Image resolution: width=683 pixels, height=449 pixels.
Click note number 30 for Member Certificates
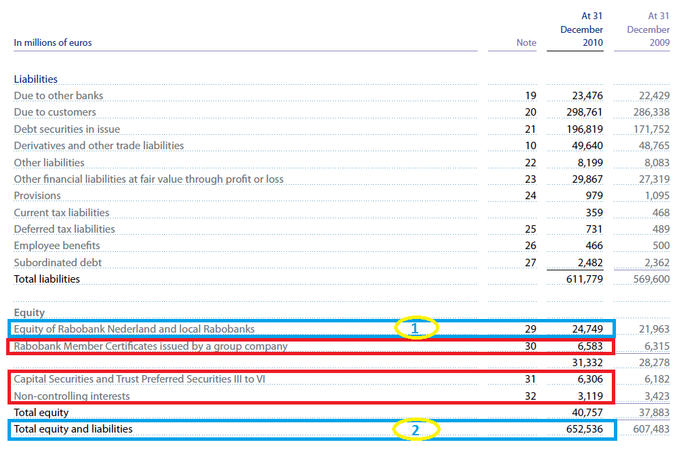(530, 346)
